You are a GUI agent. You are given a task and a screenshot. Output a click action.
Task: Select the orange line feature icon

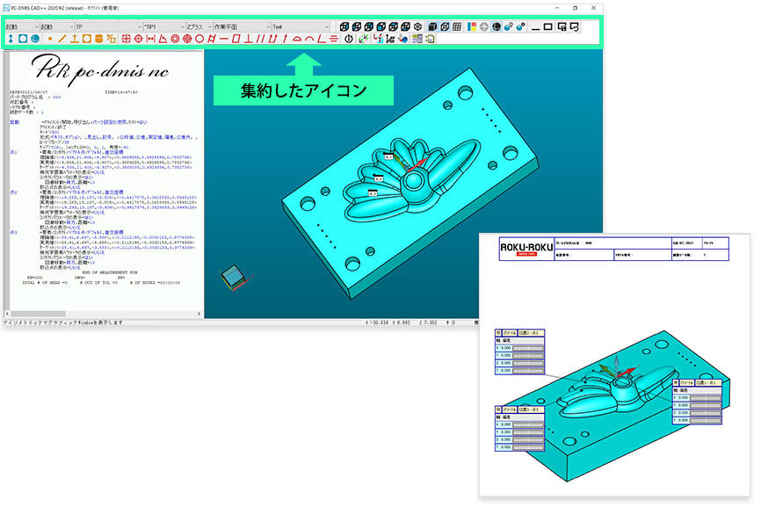point(62,39)
